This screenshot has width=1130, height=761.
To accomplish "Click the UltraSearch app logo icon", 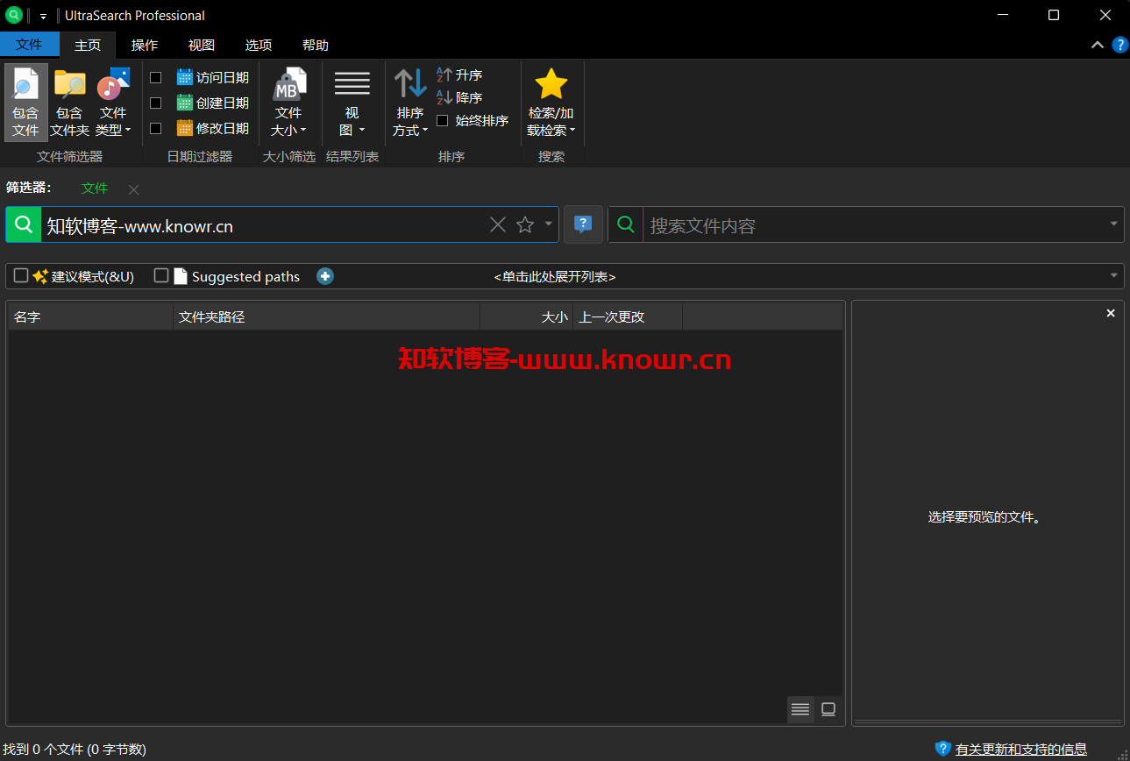I will pyautogui.click(x=14, y=15).
